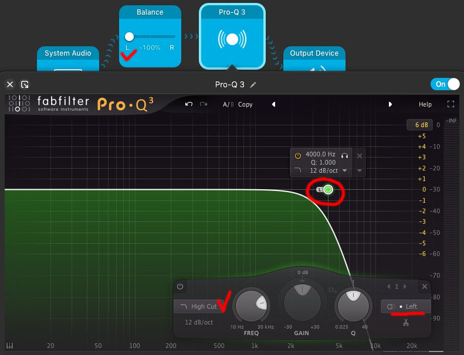Toggle gain-Q interaction gear icon
Screen dimensions: 464x355
[332, 290]
